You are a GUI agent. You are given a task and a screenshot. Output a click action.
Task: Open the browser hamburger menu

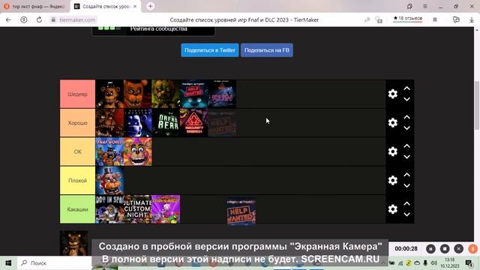click(425, 6)
